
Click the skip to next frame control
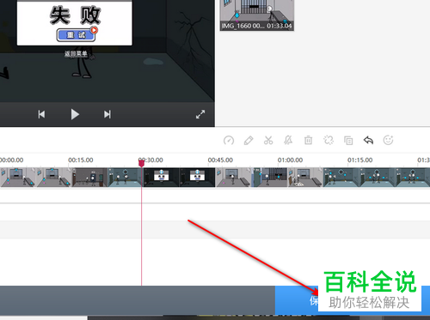tap(107, 114)
